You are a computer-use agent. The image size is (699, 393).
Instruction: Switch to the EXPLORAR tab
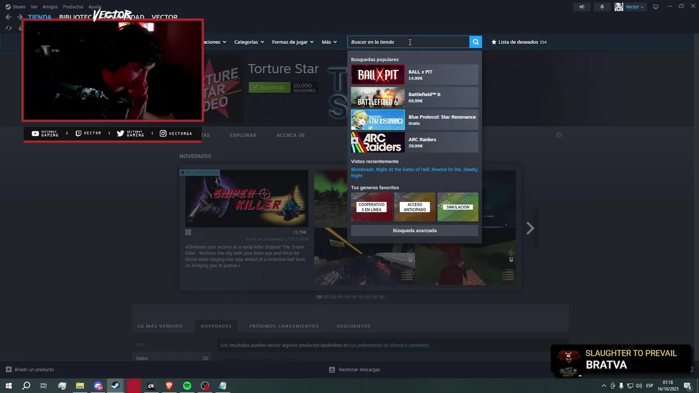pos(243,135)
